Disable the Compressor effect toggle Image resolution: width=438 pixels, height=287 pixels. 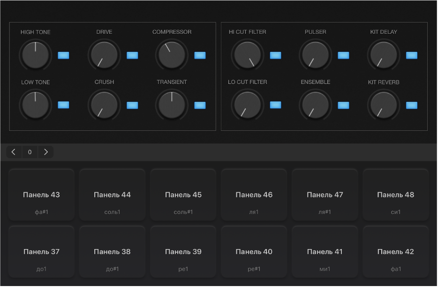tap(200, 55)
